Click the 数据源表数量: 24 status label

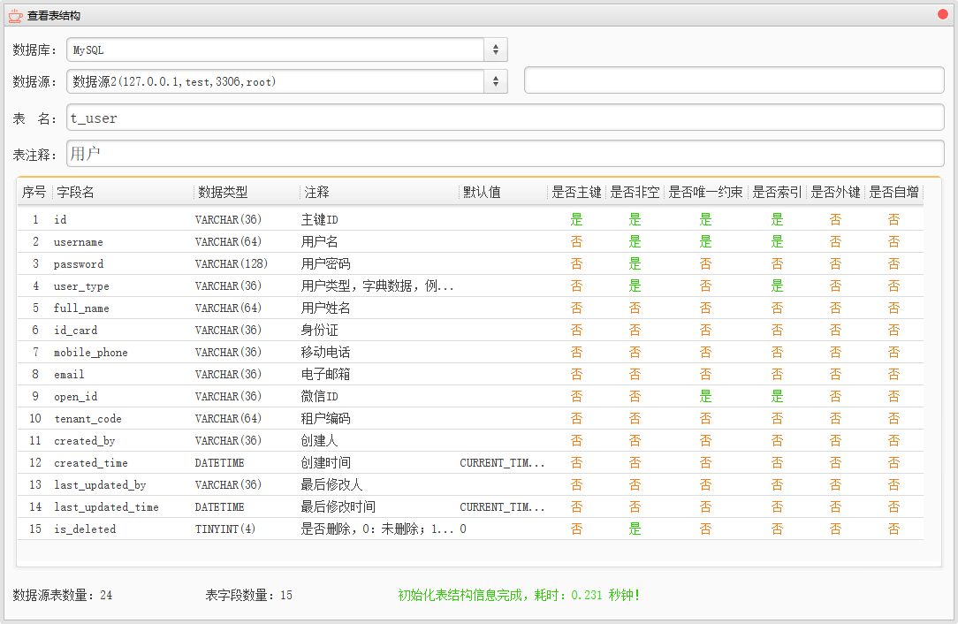click(x=63, y=595)
